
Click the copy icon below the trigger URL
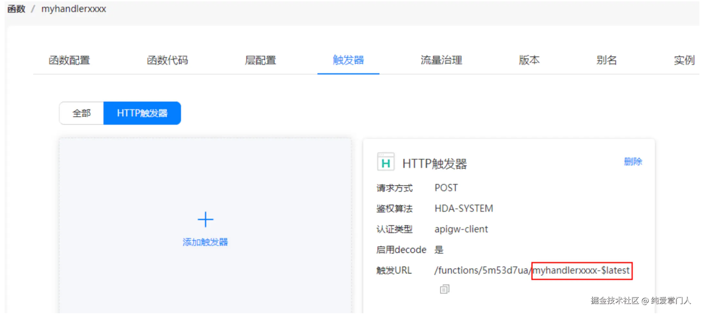[444, 289]
